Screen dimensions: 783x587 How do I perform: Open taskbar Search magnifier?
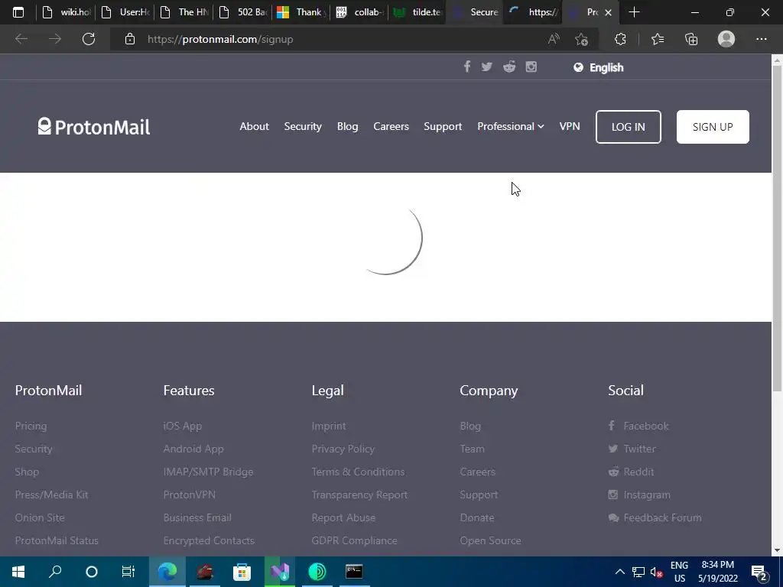coord(55,572)
